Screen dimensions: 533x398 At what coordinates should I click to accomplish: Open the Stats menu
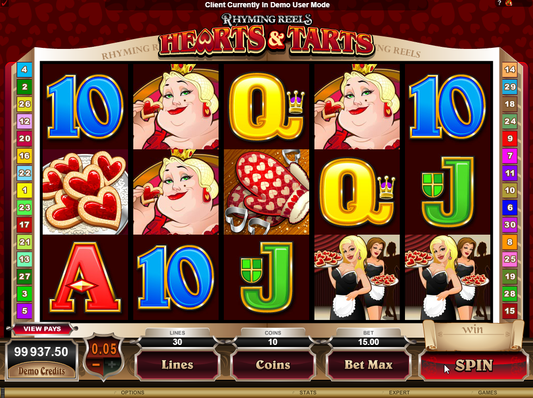click(x=308, y=393)
